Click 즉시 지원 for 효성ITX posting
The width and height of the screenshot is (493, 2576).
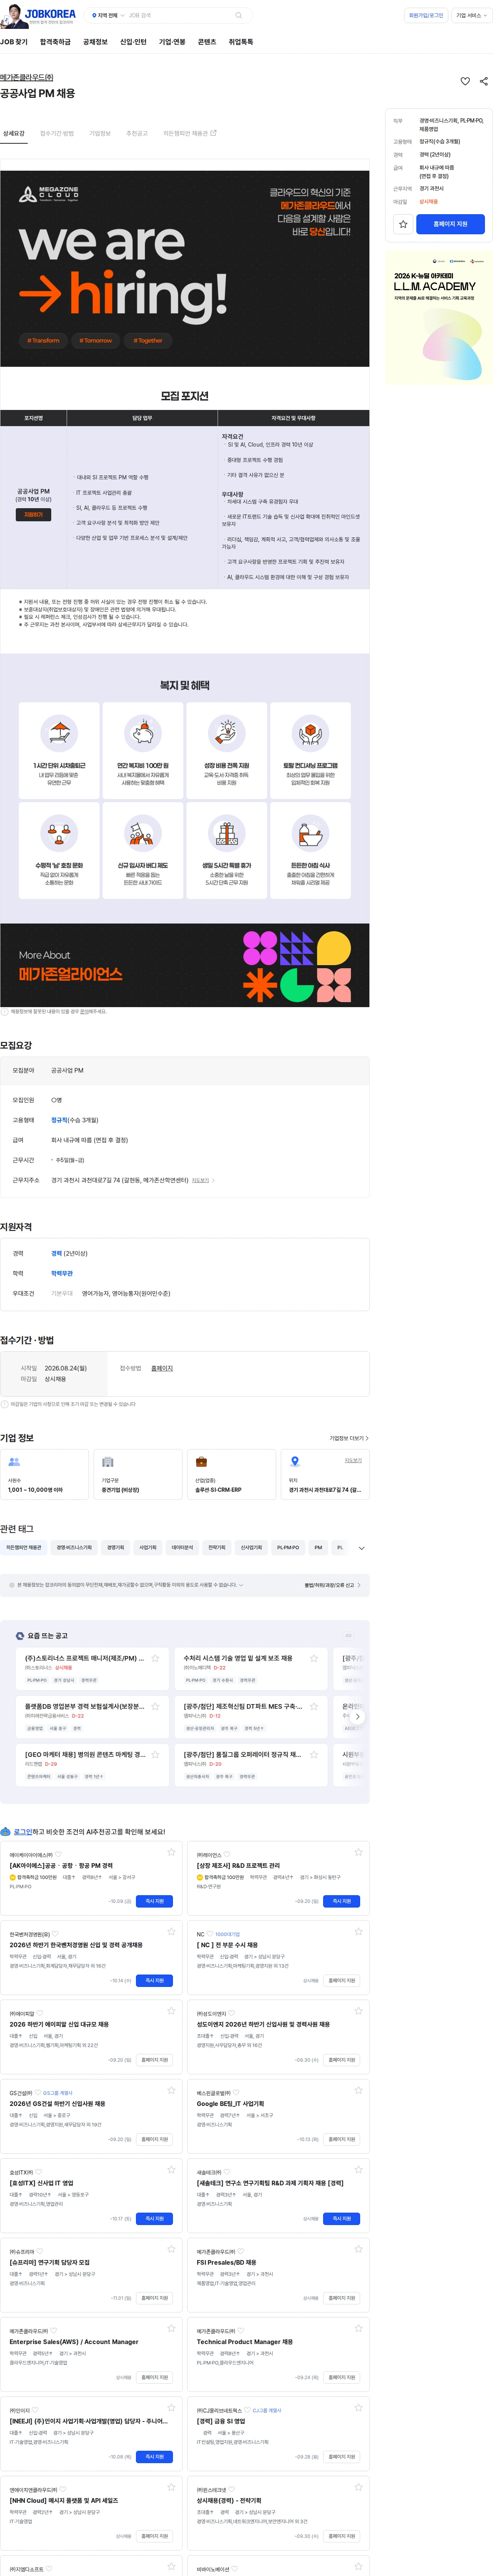(x=155, y=2218)
